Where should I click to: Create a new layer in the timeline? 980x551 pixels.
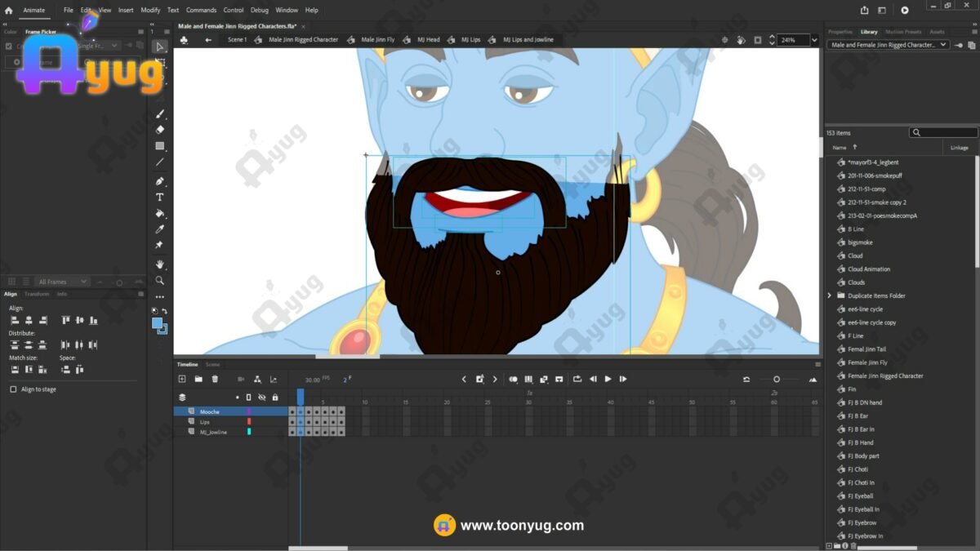(182, 379)
